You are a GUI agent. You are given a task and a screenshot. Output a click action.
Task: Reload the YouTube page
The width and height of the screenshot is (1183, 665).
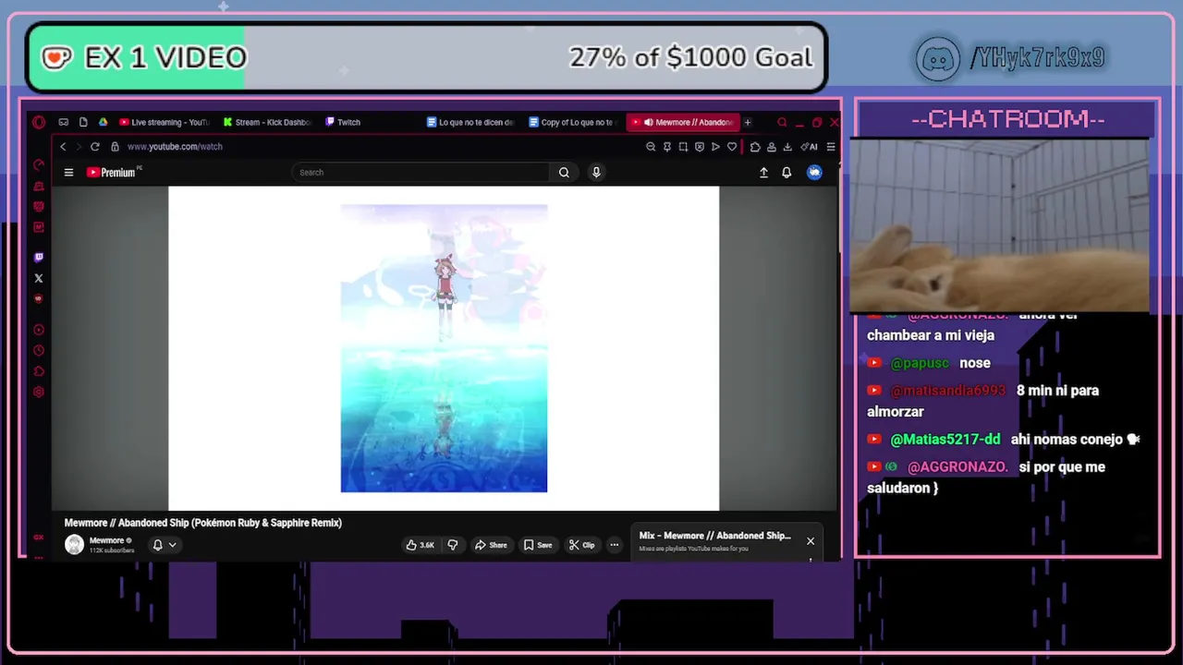94,147
